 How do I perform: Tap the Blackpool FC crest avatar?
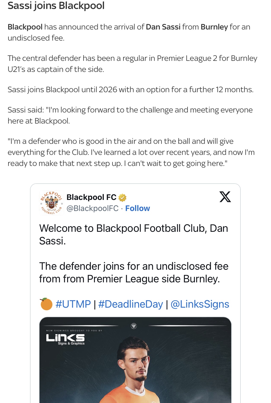pyautogui.click(x=51, y=203)
